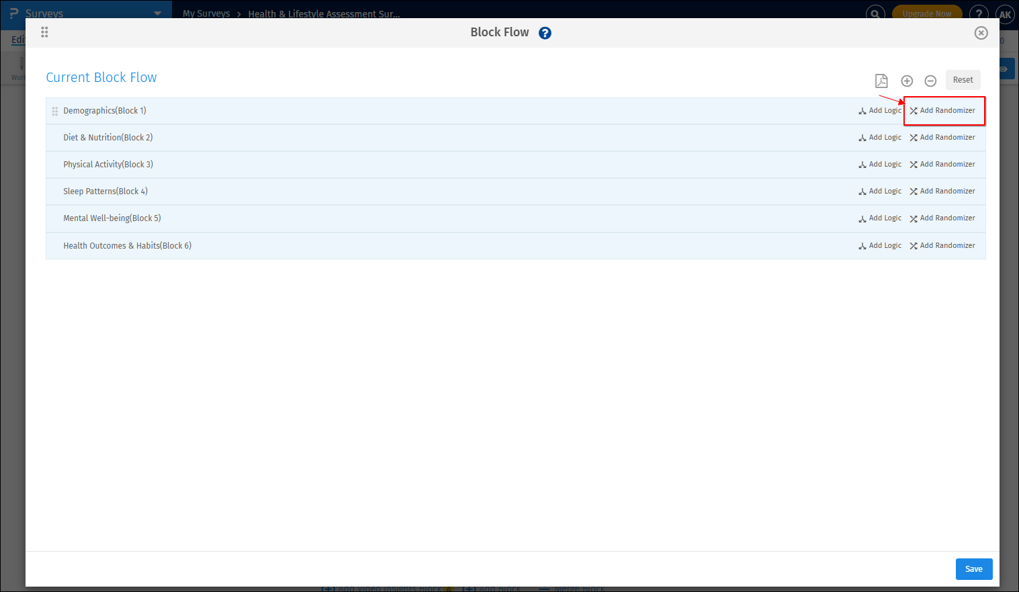Open the Block Flow help icon
Viewport: 1019px width, 592px height.
[545, 32]
